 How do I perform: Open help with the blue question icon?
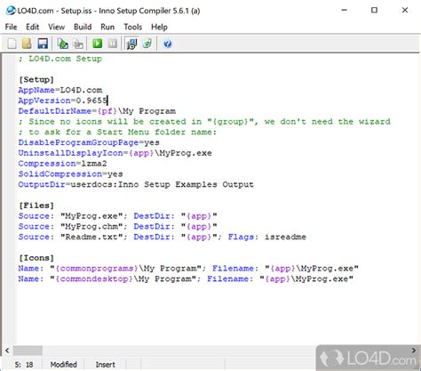[x=168, y=44]
